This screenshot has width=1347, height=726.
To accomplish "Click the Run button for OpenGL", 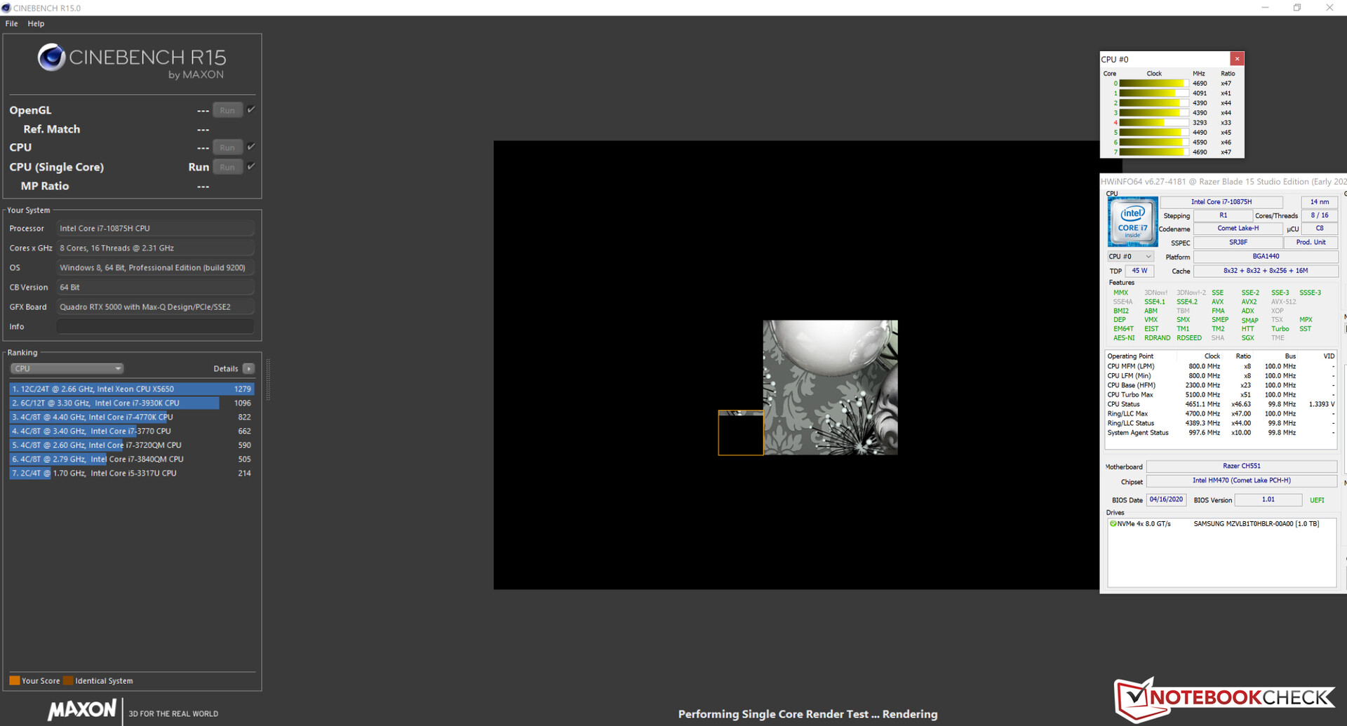I will click(x=227, y=110).
